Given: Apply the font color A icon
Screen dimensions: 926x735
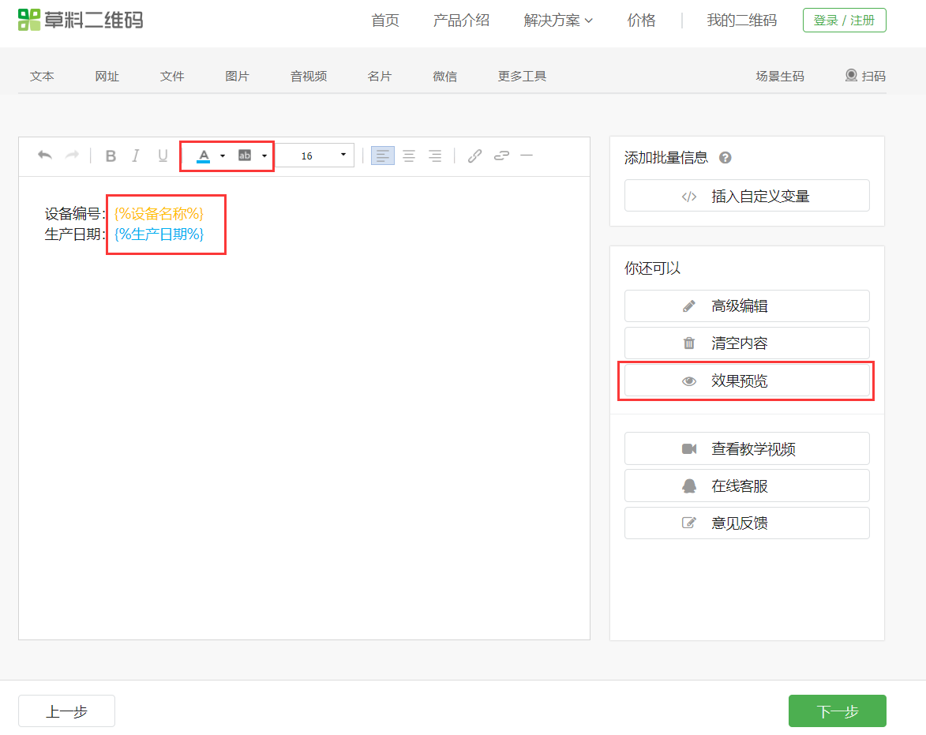Looking at the screenshot, I should 204,156.
